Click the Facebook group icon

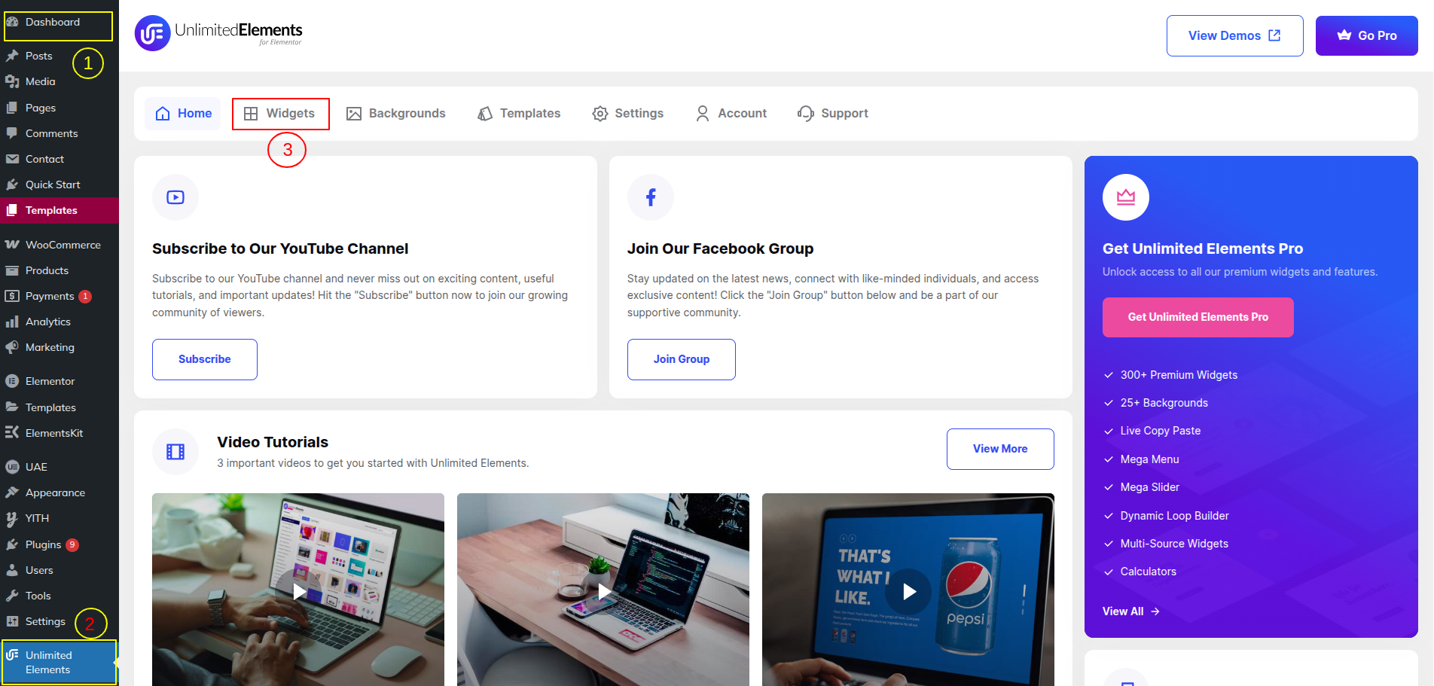(x=651, y=197)
